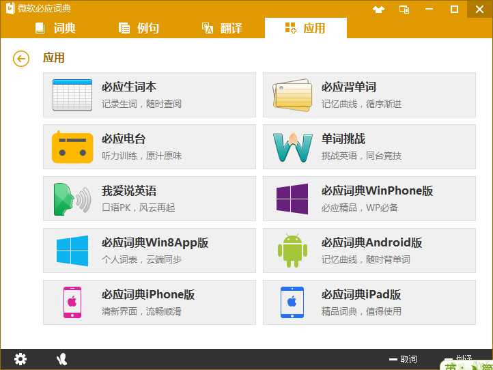Viewport: 493px width, 370px height.
Task: Click the pink iPhone icon
Action: point(72,302)
